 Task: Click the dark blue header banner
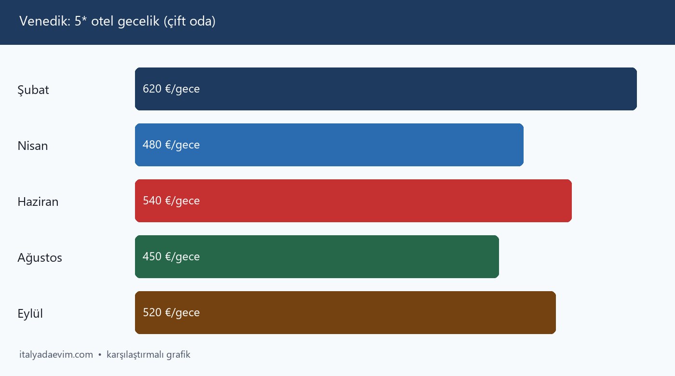337,22
